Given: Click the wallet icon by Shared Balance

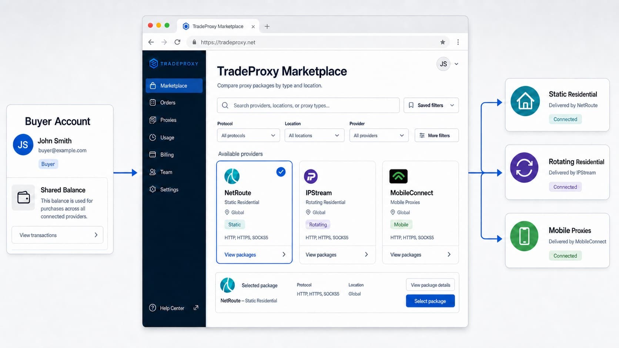Looking at the screenshot, I should 23,197.
